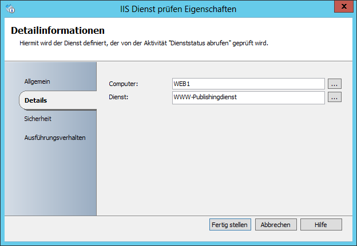Click the Detailinformationen heading
The image size is (357, 246).
coord(58,30)
